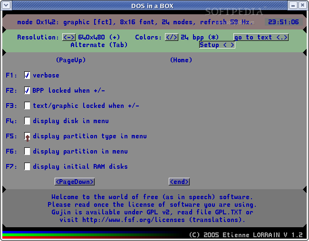Click the mode 0x142 status line

click(135, 22)
